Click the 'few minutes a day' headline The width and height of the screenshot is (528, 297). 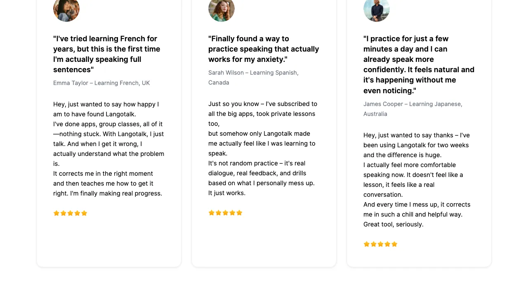point(419,64)
